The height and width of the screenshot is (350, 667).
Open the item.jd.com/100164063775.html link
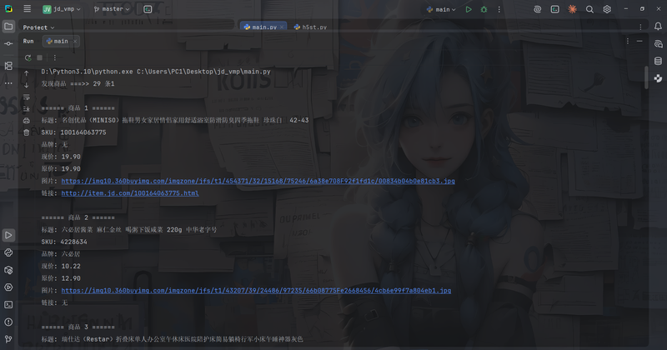coord(130,193)
